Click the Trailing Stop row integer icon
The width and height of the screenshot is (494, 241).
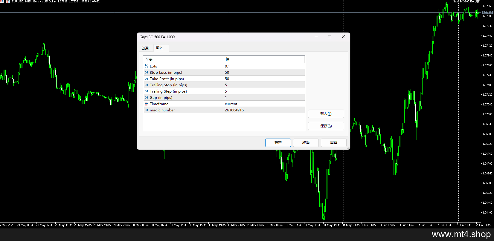pos(147,85)
